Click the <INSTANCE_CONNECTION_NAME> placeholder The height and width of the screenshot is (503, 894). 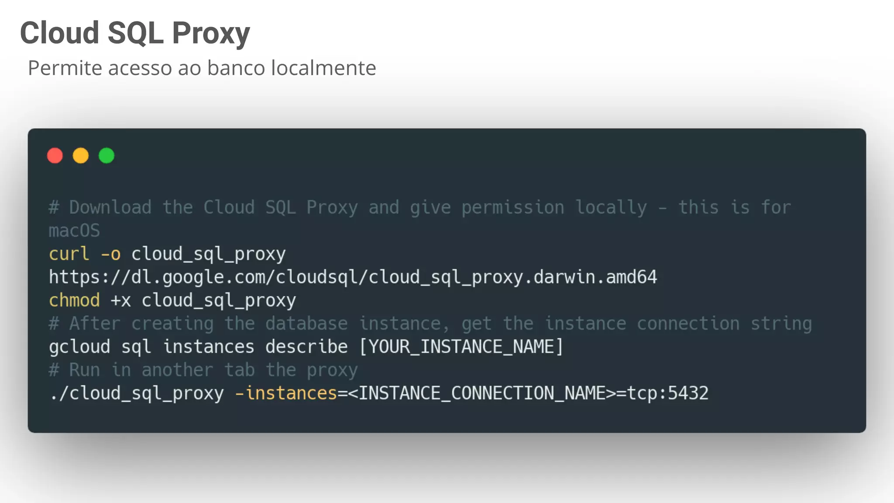click(x=482, y=393)
